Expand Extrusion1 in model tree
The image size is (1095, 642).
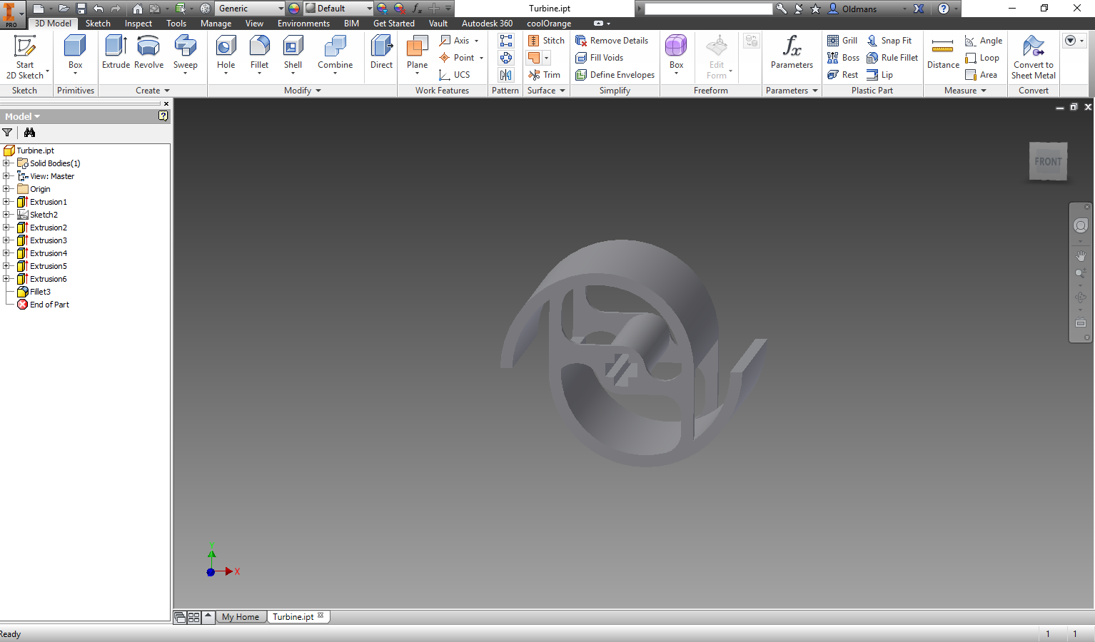(x=6, y=202)
